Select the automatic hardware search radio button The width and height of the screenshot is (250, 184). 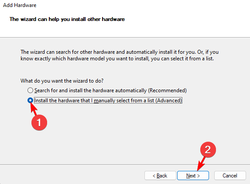point(30,90)
